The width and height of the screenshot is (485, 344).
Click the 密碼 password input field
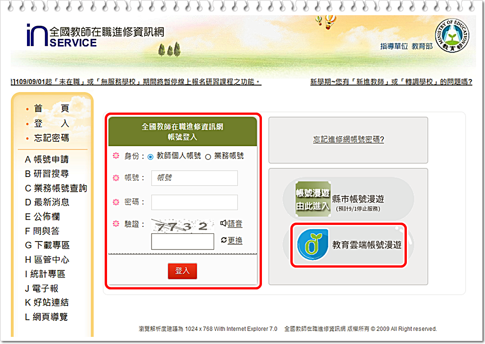(194, 203)
